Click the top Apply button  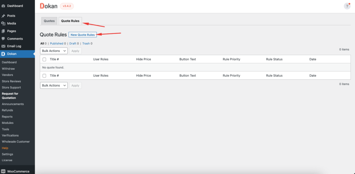point(75,51)
